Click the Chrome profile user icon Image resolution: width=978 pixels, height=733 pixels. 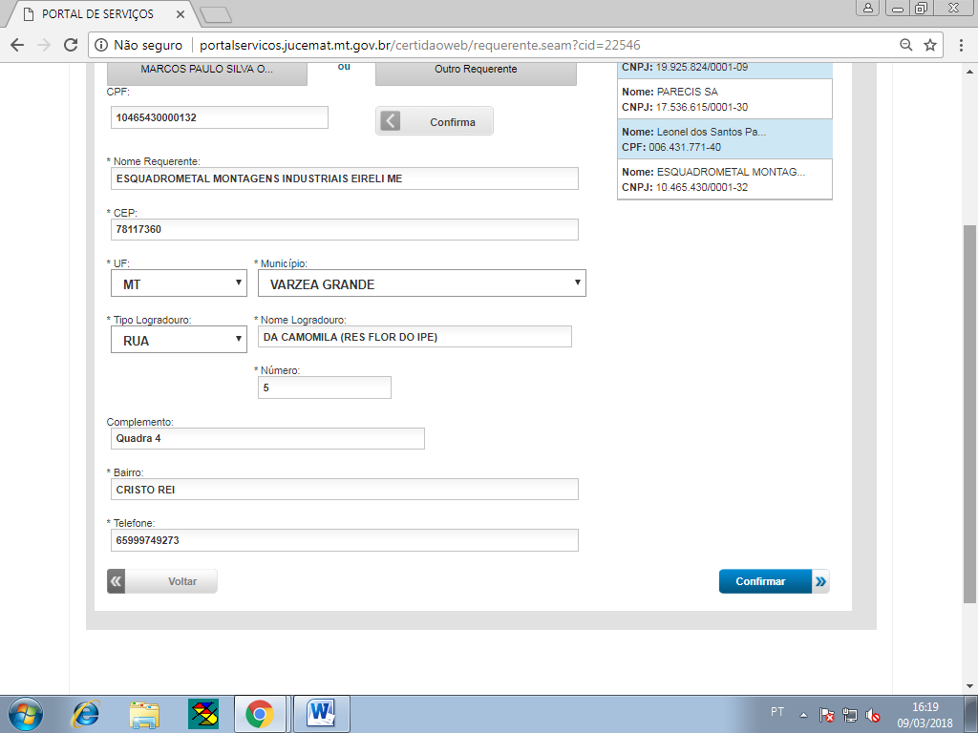[867, 8]
